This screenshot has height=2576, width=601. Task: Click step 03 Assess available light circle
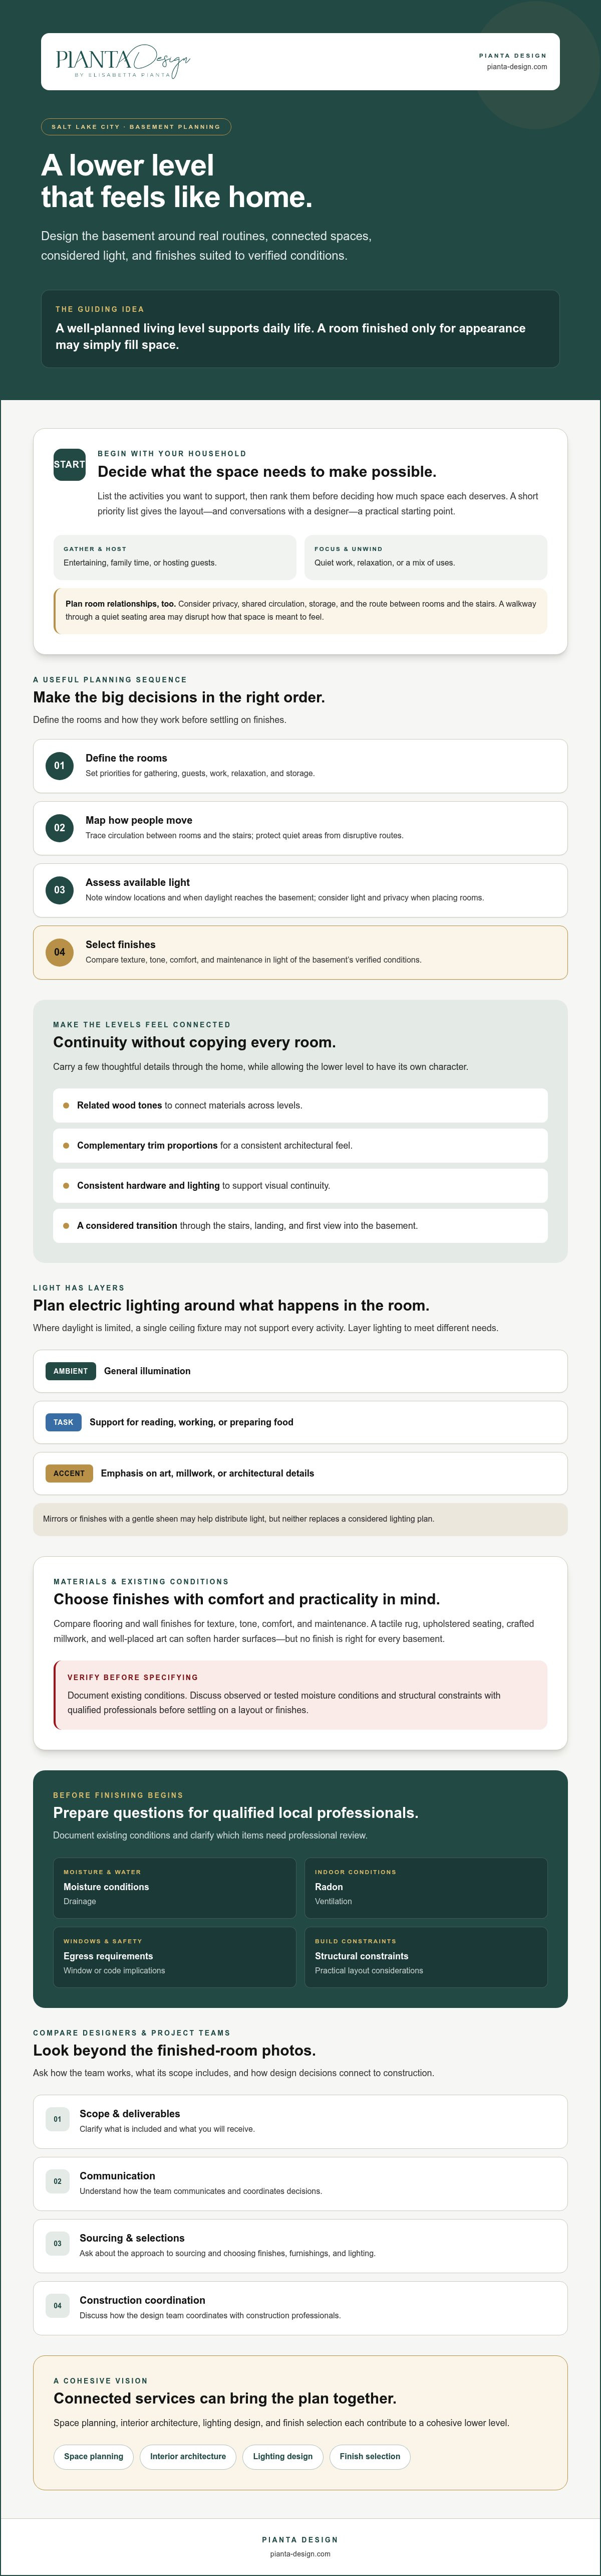[60, 890]
